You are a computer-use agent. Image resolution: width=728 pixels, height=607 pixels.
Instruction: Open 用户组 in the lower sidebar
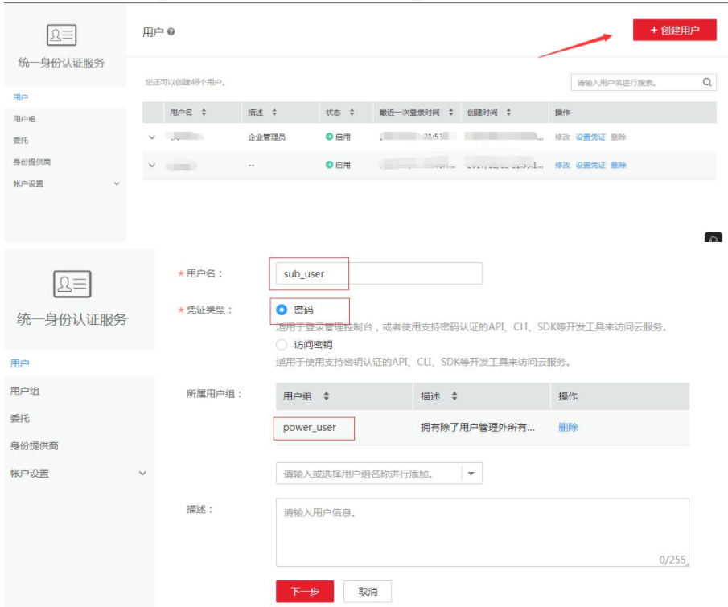click(25, 391)
